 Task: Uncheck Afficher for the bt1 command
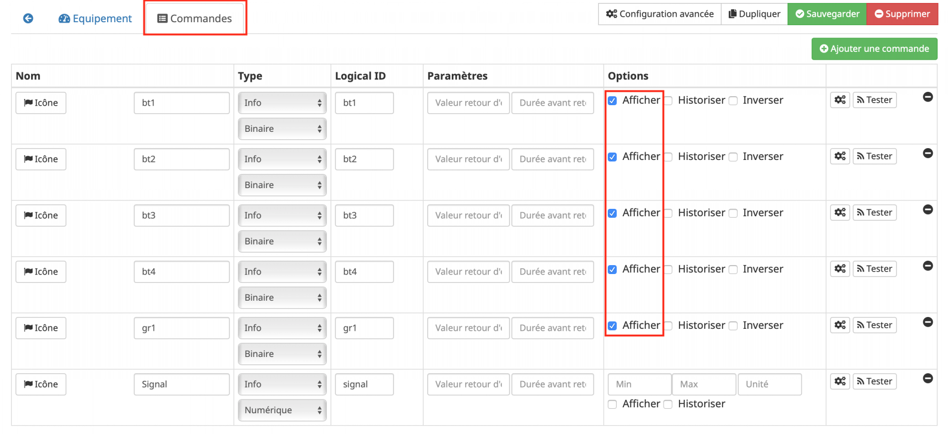coord(612,101)
